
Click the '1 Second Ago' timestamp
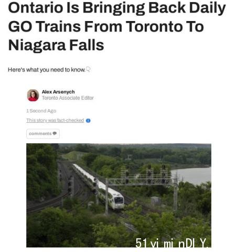click(x=41, y=111)
